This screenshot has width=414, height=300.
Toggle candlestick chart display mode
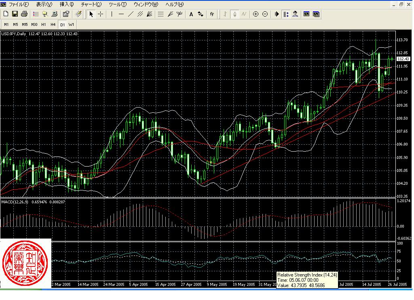pyautogui.click(x=234, y=14)
